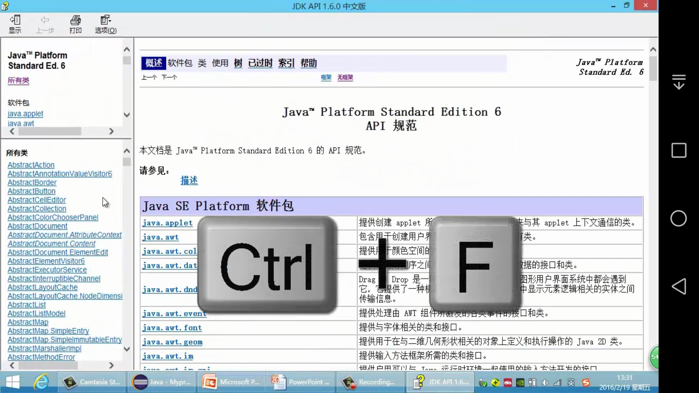Click the main content vertical scrollbar thumb

click(x=653, y=68)
